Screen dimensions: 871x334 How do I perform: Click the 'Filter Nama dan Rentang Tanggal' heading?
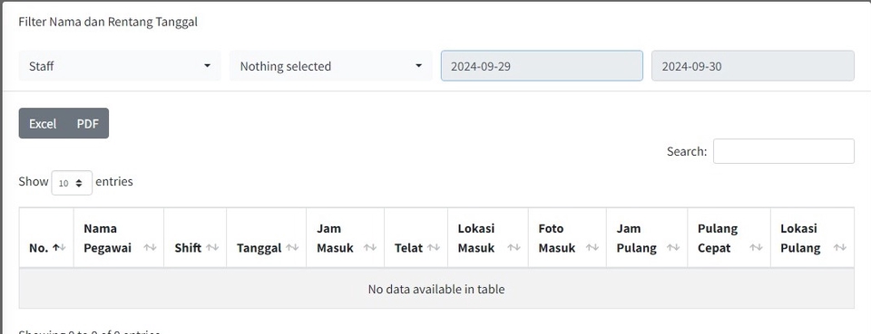[x=108, y=22]
